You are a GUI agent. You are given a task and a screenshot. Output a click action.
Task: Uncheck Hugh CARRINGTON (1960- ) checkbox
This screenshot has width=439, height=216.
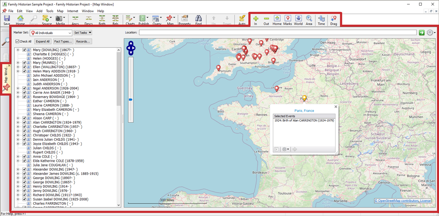24,131
